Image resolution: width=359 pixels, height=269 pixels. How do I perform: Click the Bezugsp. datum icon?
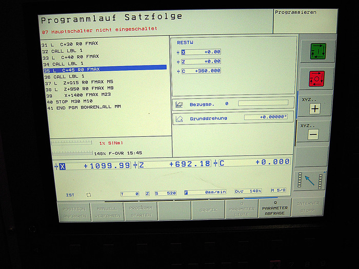pos(179,105)
